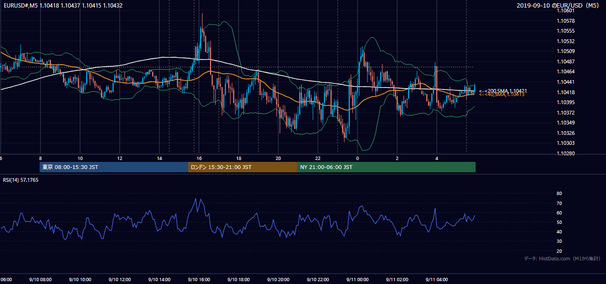Click price level 1.10326 on the axis
Viewport: 606px width, 284px height.
tap(565, 133)
